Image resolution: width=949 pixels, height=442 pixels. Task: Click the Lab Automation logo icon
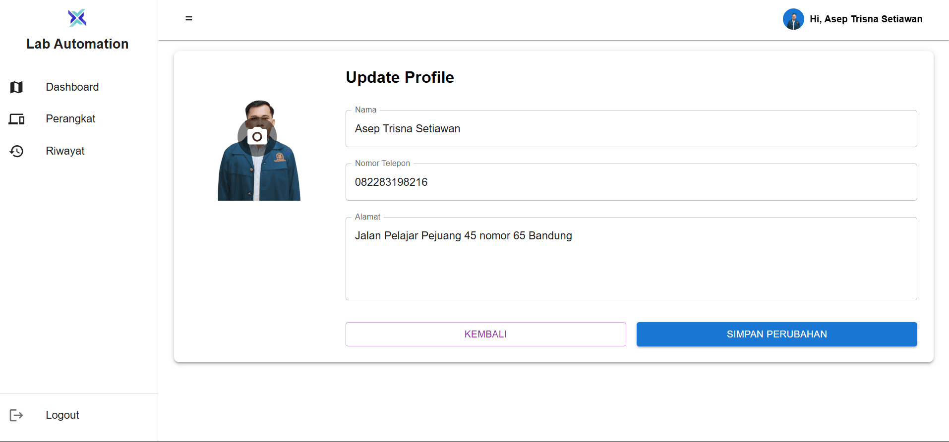pyautogui.click(x=77, y=18)
